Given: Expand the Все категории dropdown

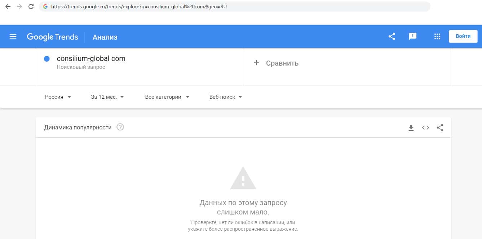Looking at the screenshot, I should [167, 97].
